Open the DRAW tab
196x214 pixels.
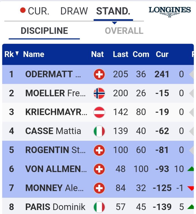74,11
